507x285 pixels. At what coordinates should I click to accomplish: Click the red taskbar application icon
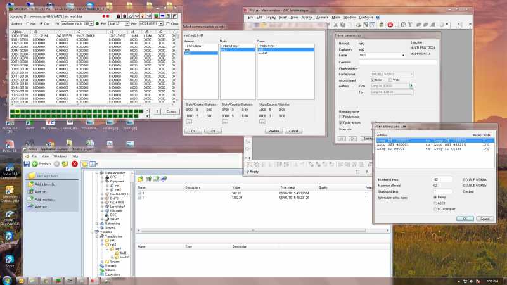(93, 281)
